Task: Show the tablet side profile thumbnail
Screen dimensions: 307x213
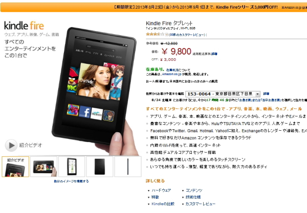Action: click(x=128, y=167)
